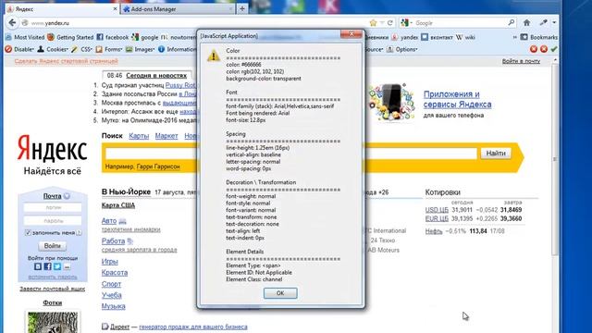The height and width of the screenshot is (333, 592).
Task: Click the Google search input field
Action: (460, 23)
